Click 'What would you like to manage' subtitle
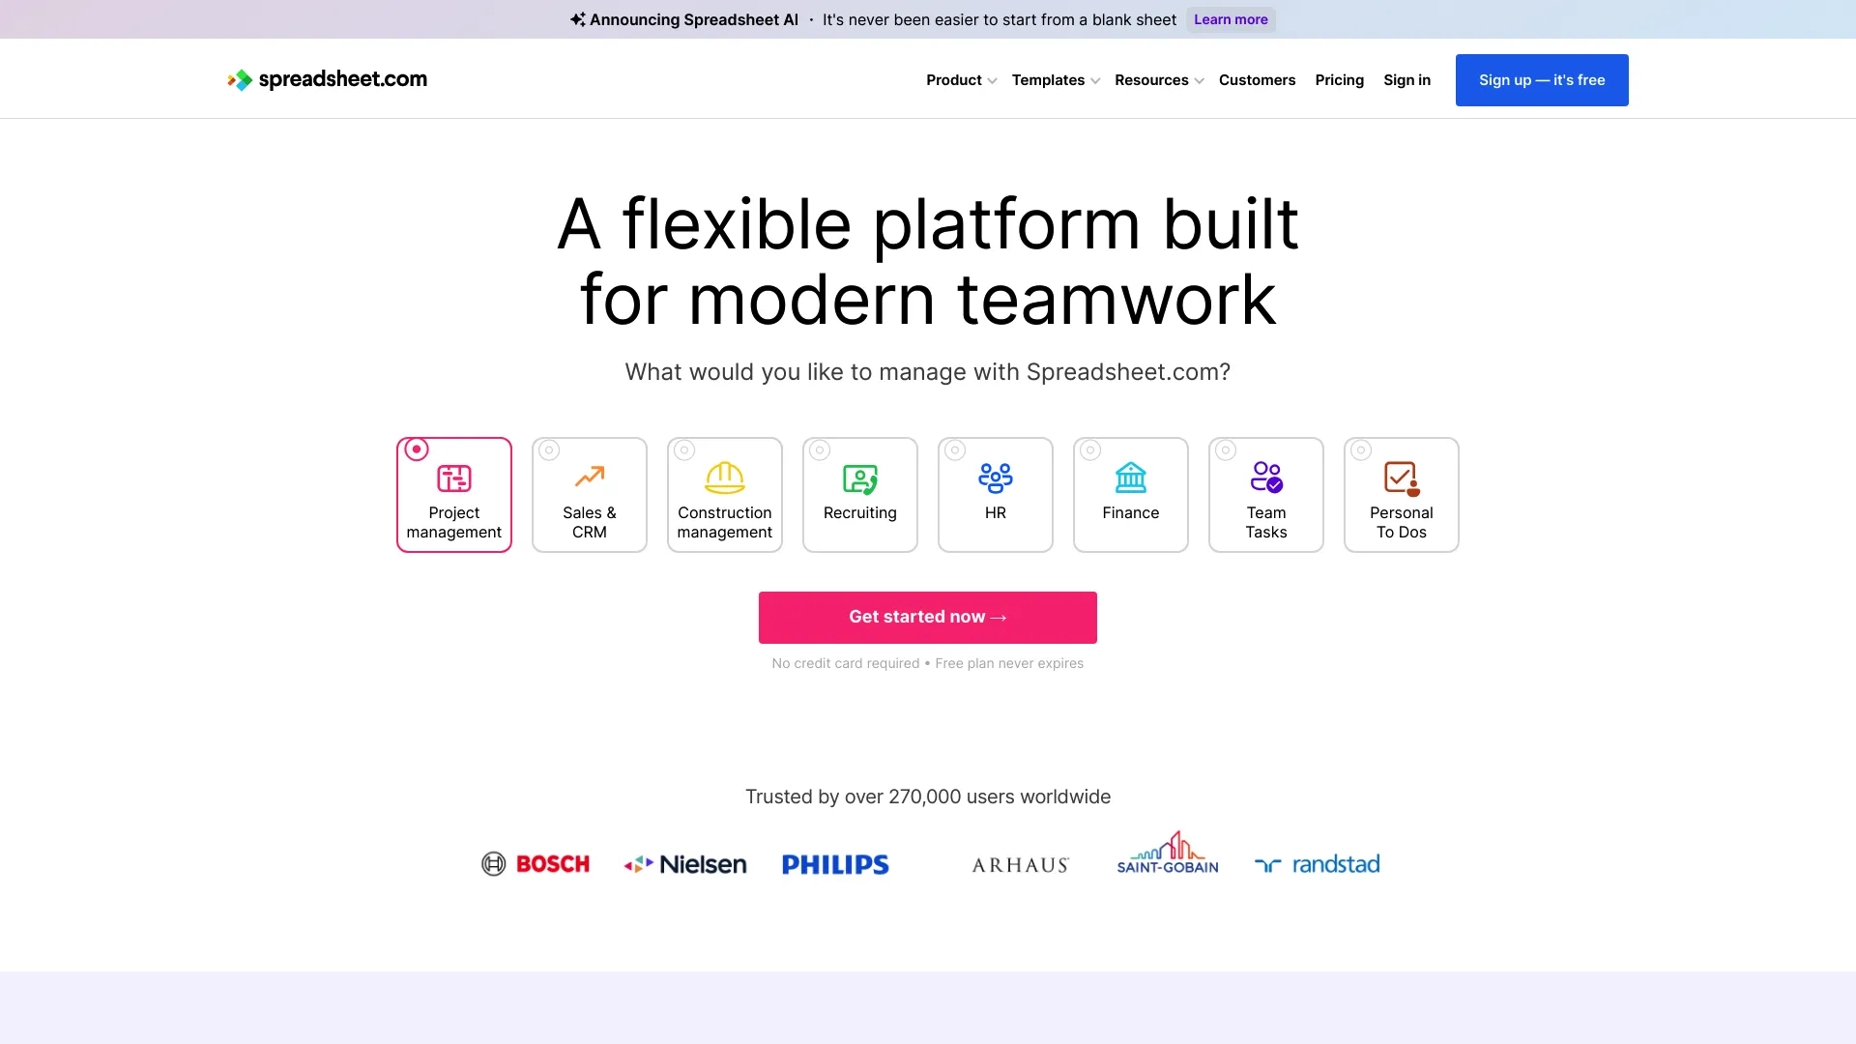The image size is (1856, 1044). tap(928, 372)
